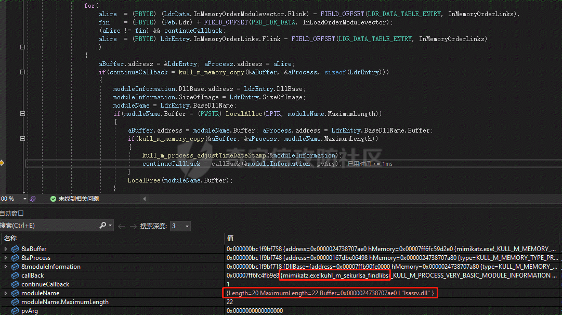The image size is (562, 315).
Task: Click the moduleName.MaximumLength variable cube icon
Action: [x=15, y=301]
